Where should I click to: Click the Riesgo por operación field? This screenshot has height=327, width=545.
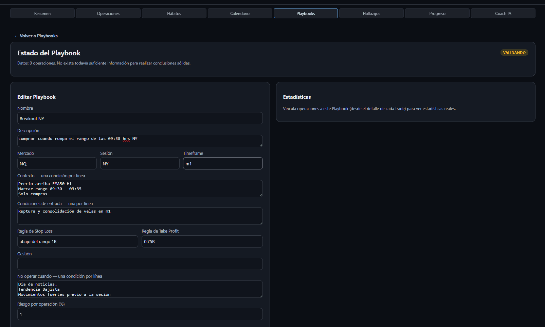140,314
